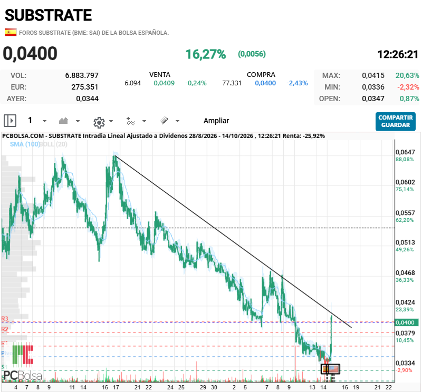Viewport: 422px width, 392px height.
Task: Click the volume value 6.883.797
Action: click(x=82, y=75)
